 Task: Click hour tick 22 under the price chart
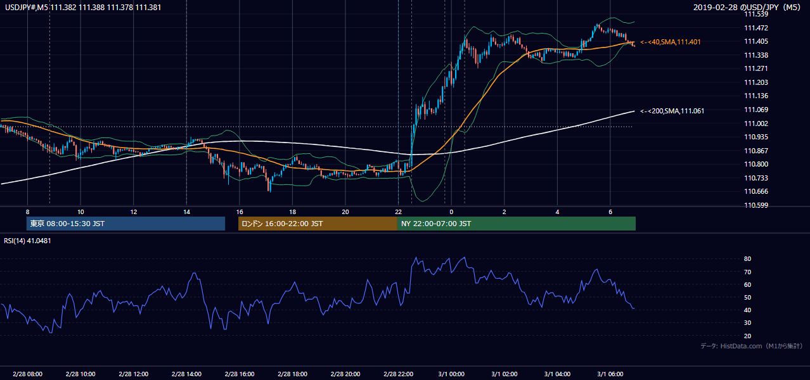(398, 212)
